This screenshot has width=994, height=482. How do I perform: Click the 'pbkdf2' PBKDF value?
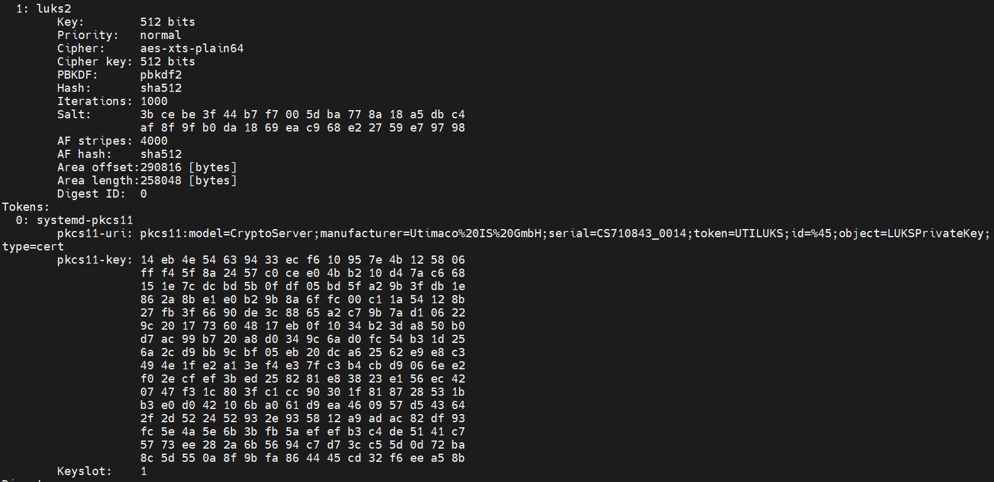tap(161, 75)
